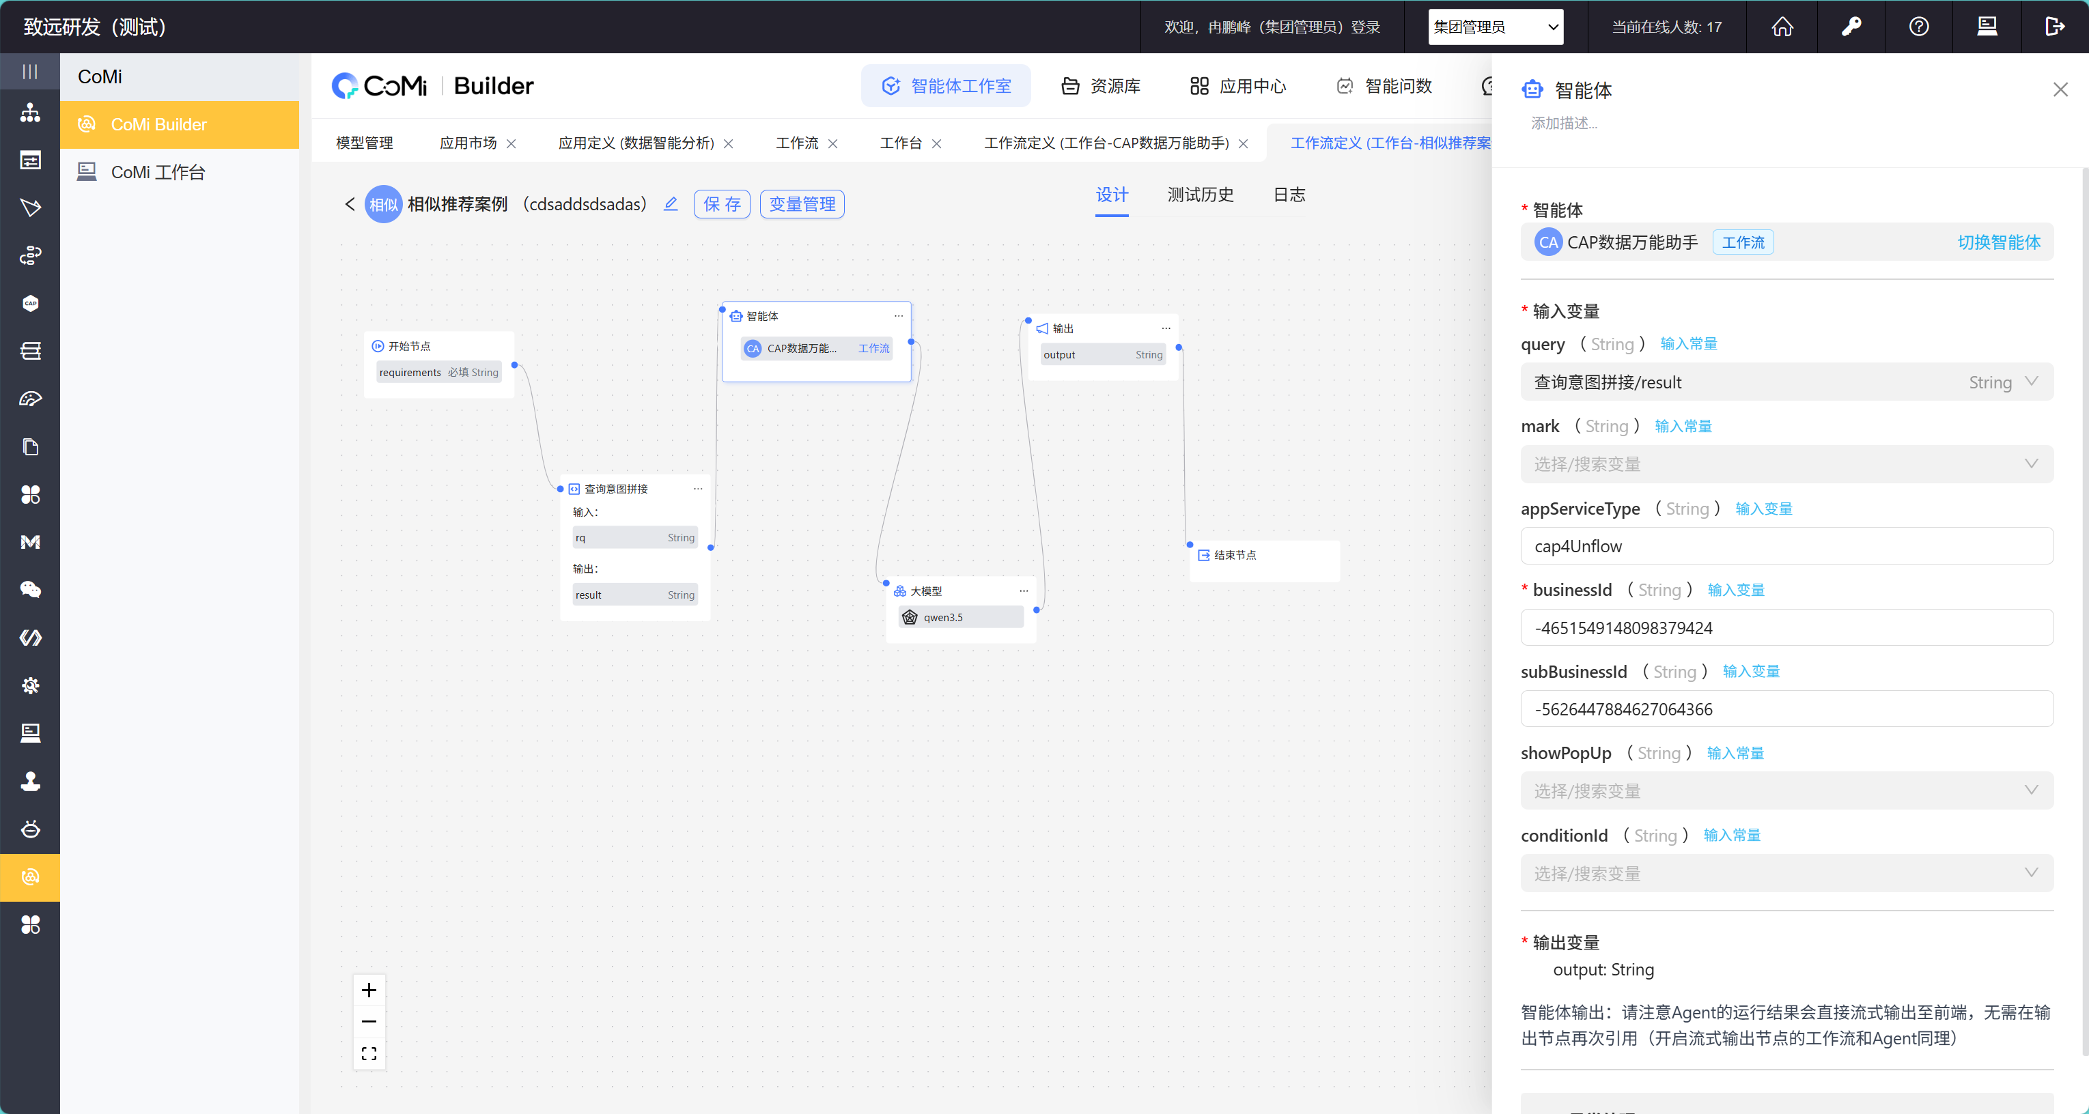Zoom in canvas with plus button
Image resolution: width=2089 pixels, height=1114 pixels.
coord(369,990)
